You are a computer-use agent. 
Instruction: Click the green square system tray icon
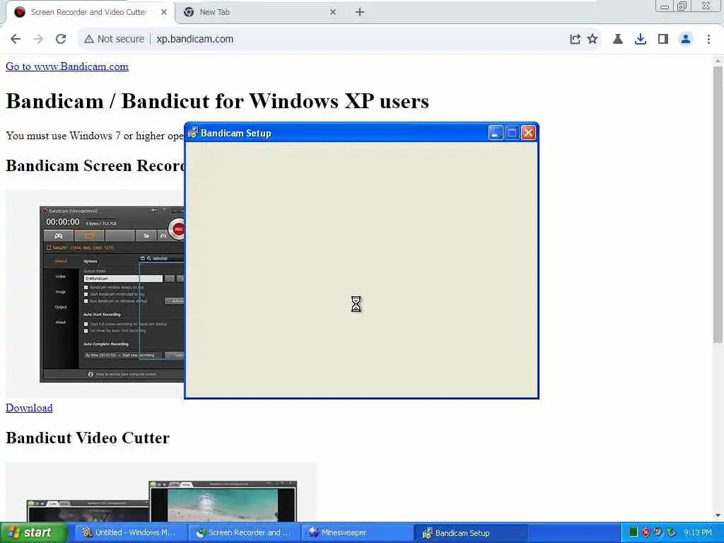[x=633, y=532]
